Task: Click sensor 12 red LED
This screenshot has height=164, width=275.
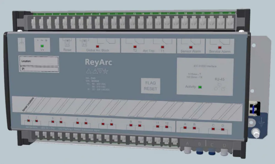Action: 167,127
